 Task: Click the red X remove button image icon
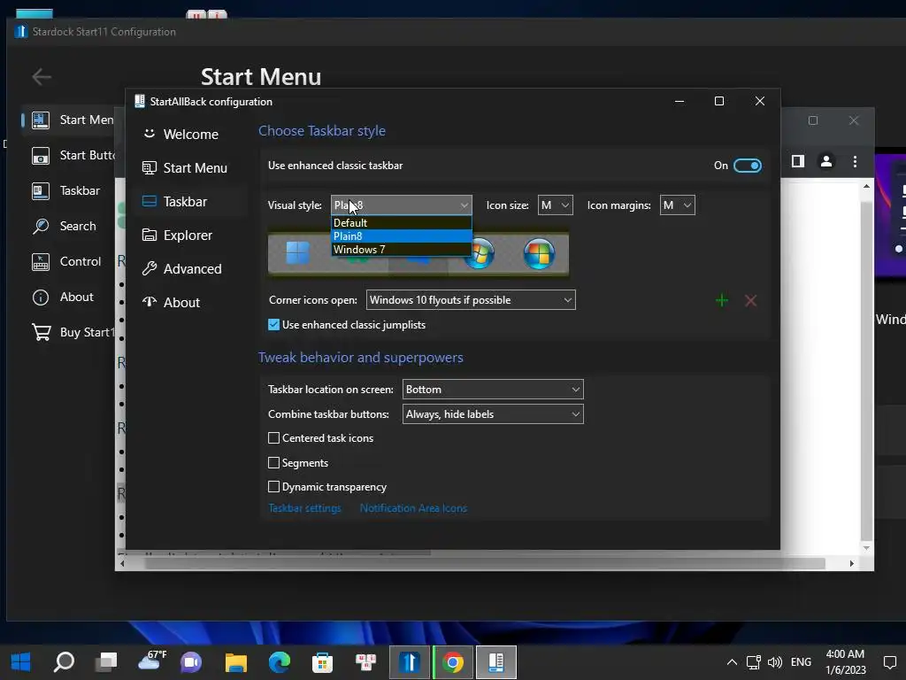(750, 301)
